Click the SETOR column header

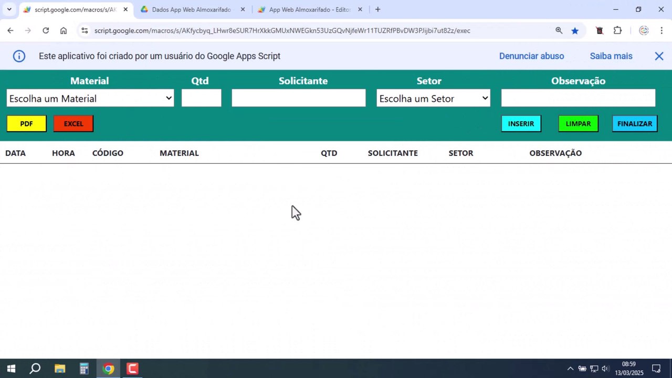pyautogui.click(x=461, y=153)
